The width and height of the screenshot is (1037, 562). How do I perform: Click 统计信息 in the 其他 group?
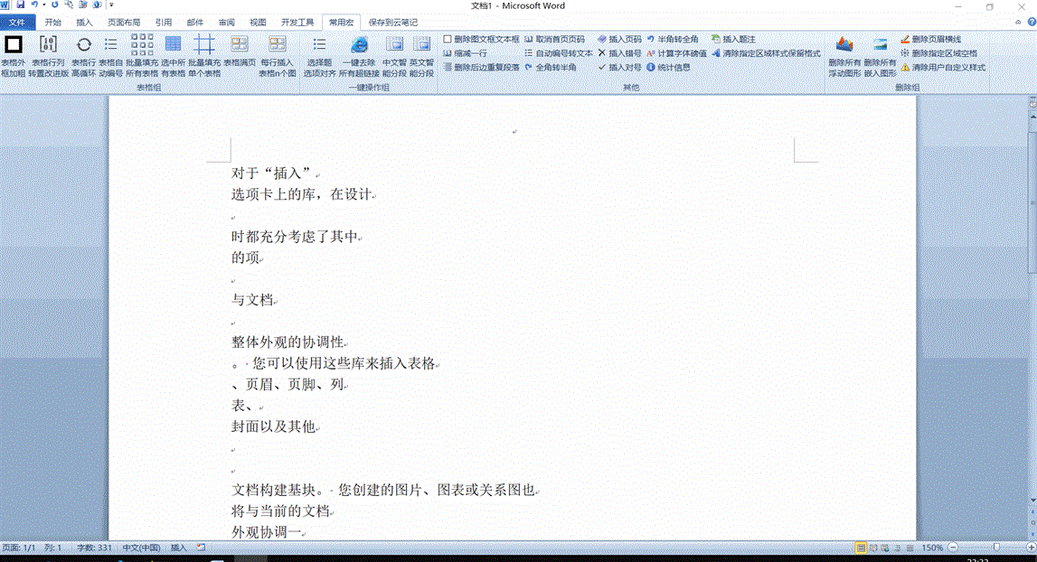tap(668, 67)
